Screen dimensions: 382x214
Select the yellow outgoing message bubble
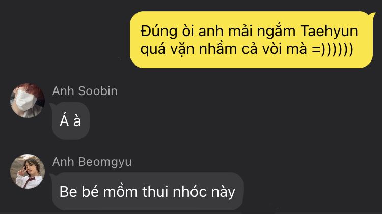(x=251, y=40)
